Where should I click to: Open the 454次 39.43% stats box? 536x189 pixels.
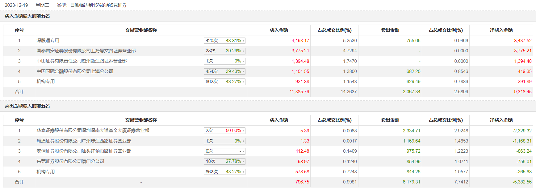[224, 71]
